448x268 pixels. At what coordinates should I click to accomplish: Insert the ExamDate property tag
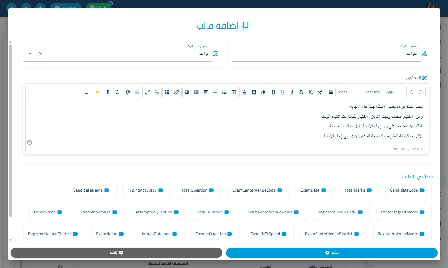coord(314,190)
